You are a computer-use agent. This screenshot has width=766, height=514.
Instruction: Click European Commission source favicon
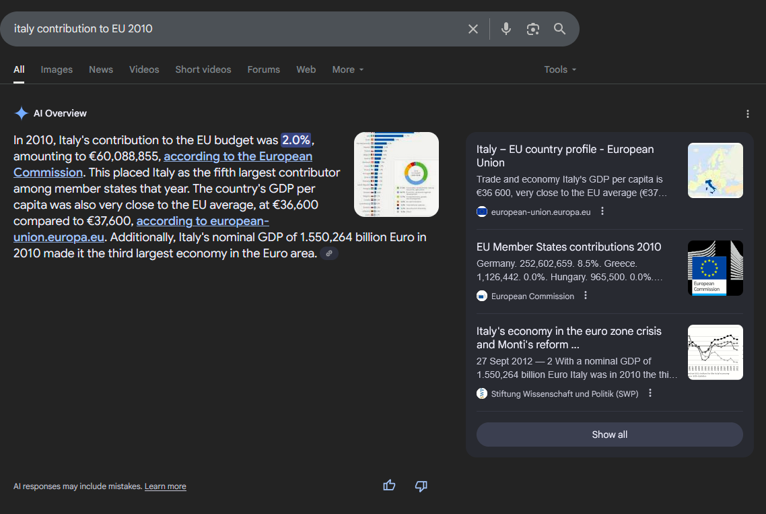tap(482, 296)
